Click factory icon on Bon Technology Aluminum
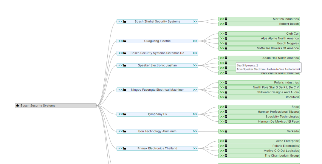Viewport: 322px width, 164px height. [125, 131]
